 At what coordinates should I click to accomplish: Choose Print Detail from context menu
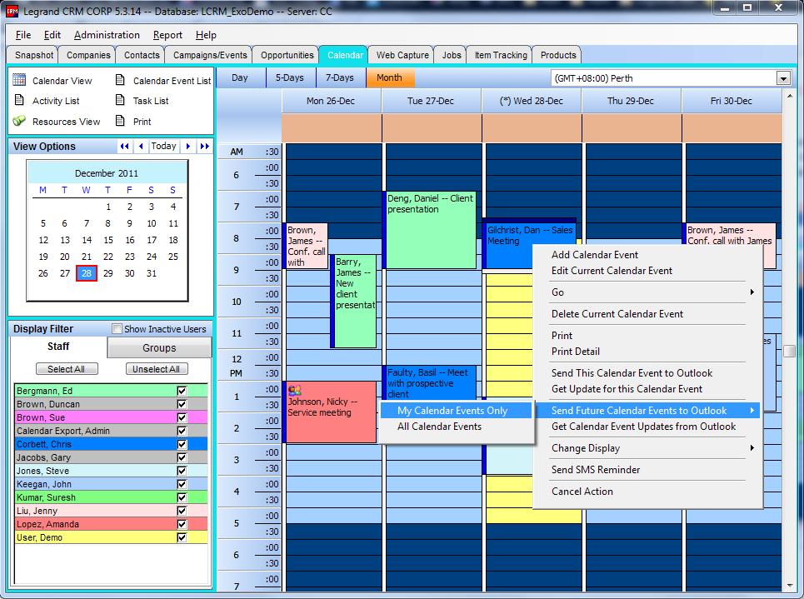coord(647,352)
